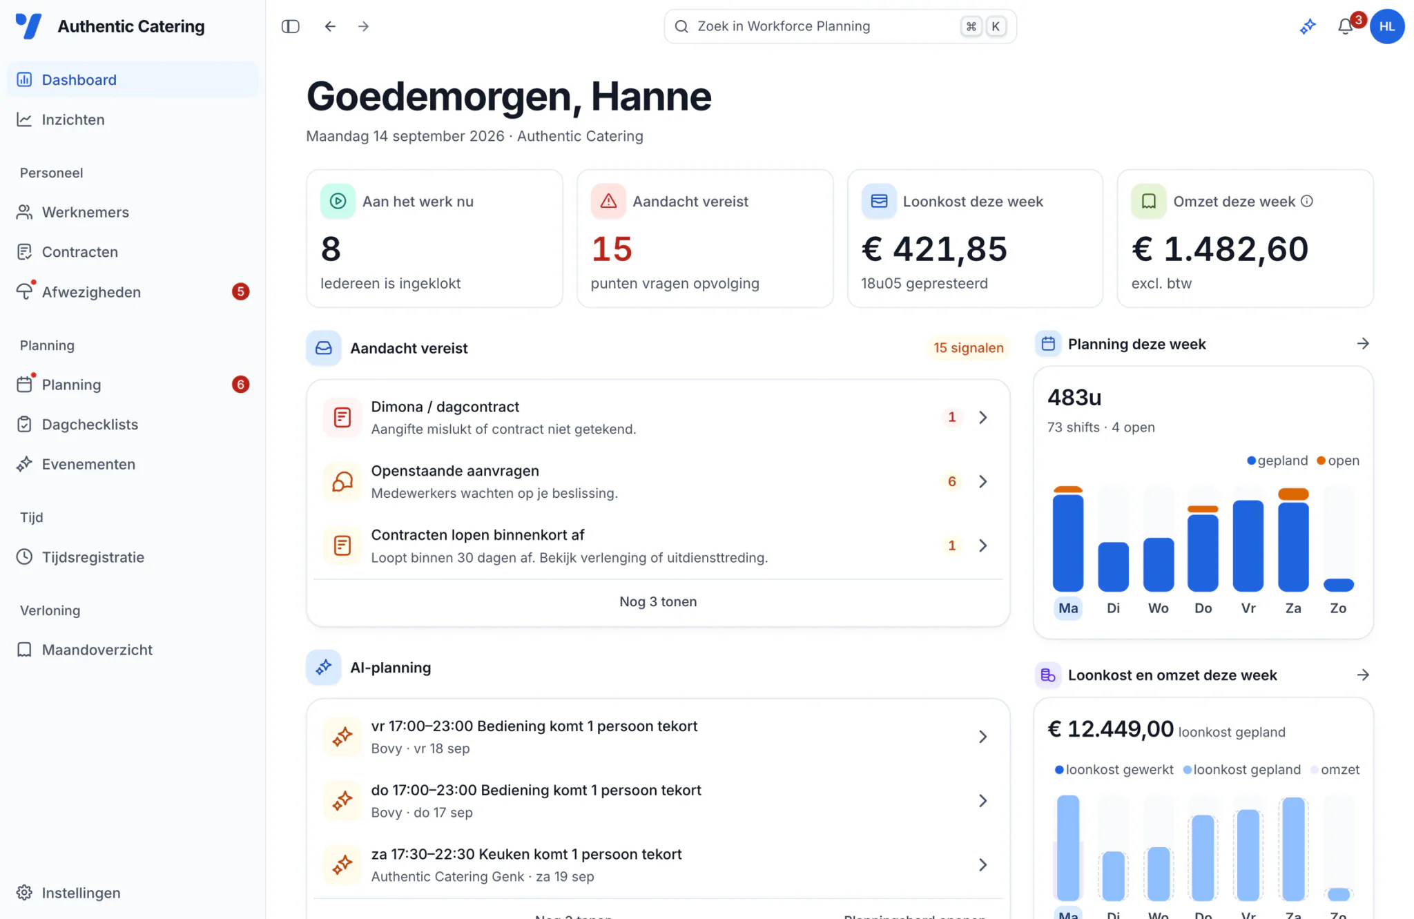
Task: Open Dagchecklists in the sidebar
Action: pos(133,425)
